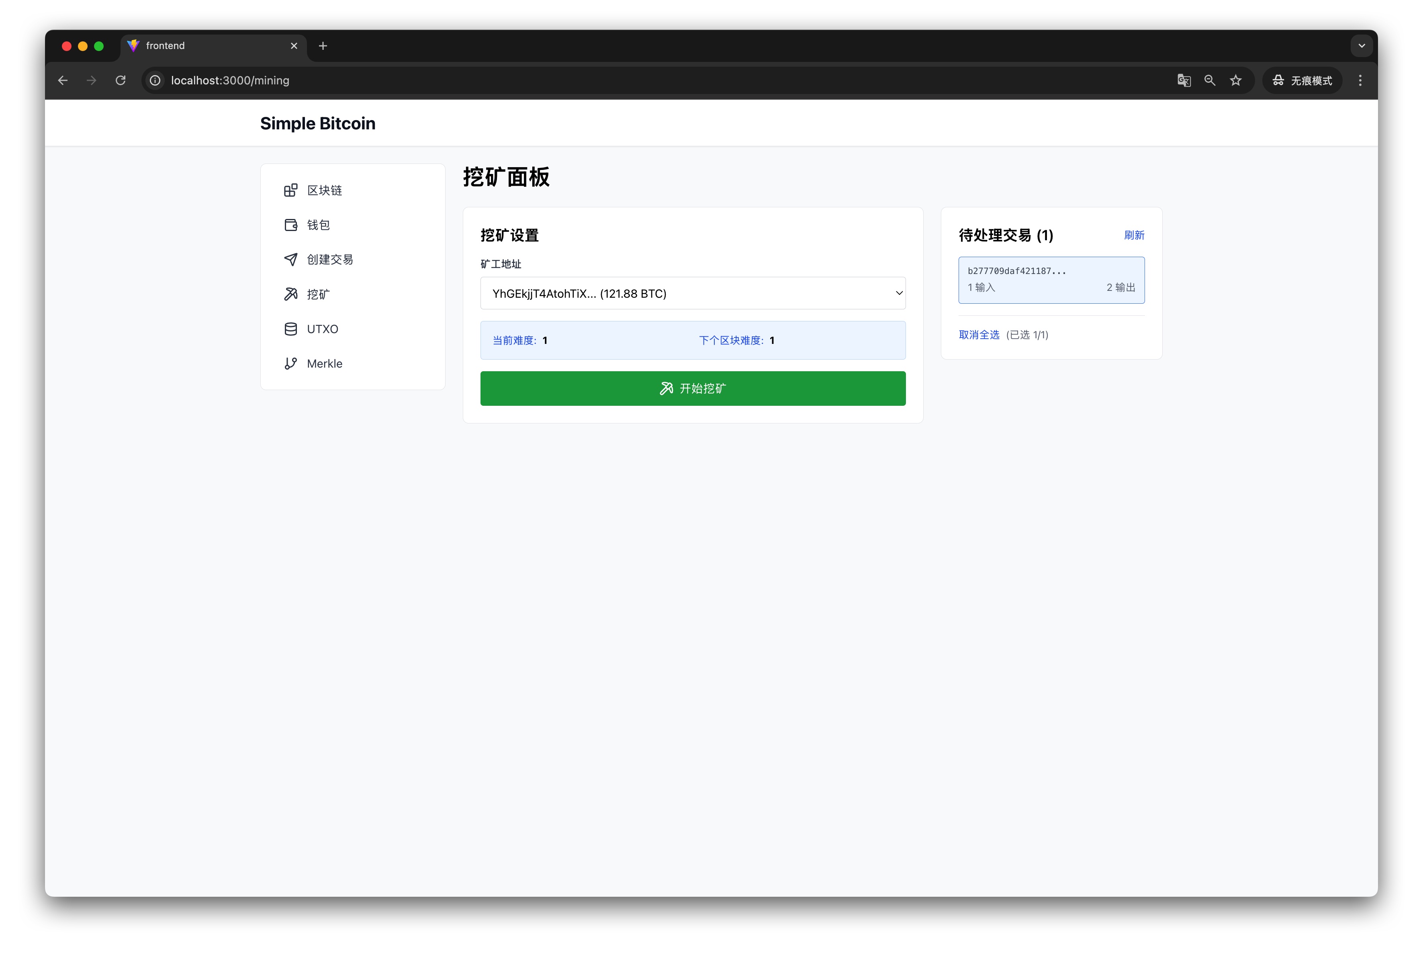Bookmark this page with the star icon

pyautogui.click(x=1235, y=81)
